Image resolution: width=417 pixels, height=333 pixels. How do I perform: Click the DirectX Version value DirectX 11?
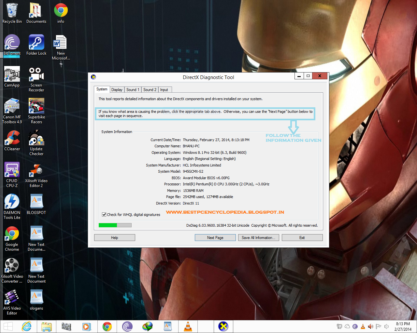(x=191, y=203)
